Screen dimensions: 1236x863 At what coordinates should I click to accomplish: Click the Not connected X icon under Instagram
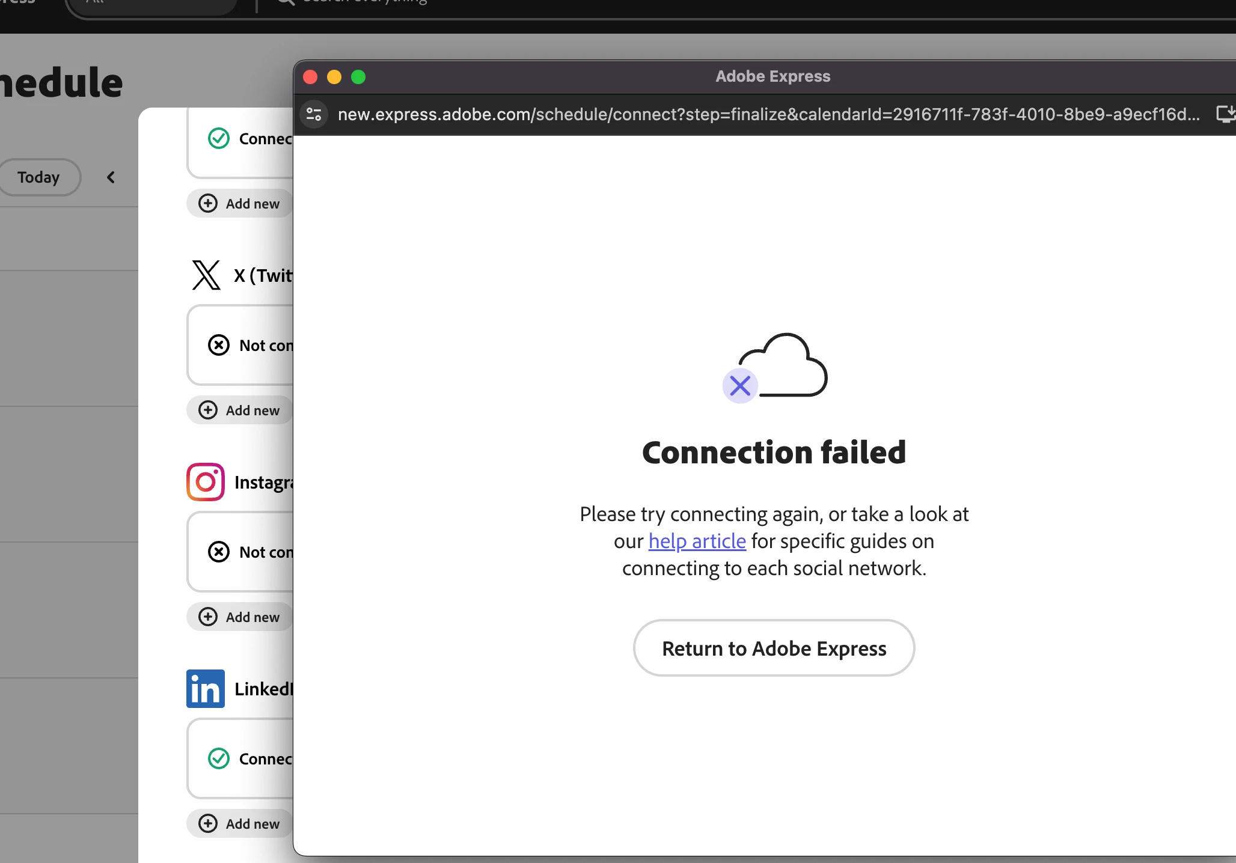[219, 552]
